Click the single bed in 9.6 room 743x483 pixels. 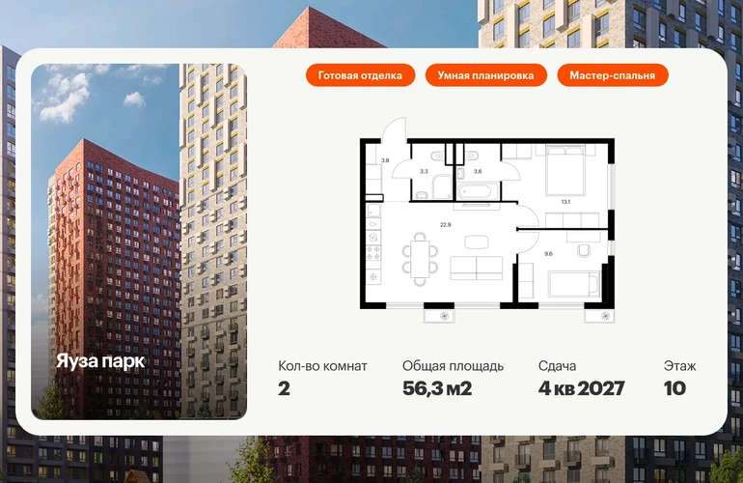(573, 285)
